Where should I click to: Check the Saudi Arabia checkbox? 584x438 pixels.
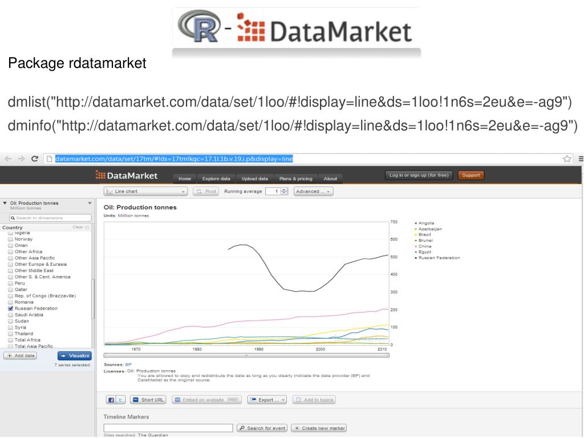point(11,315)
